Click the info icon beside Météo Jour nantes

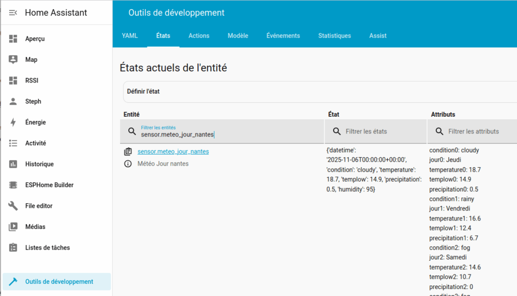pos(128,164)
